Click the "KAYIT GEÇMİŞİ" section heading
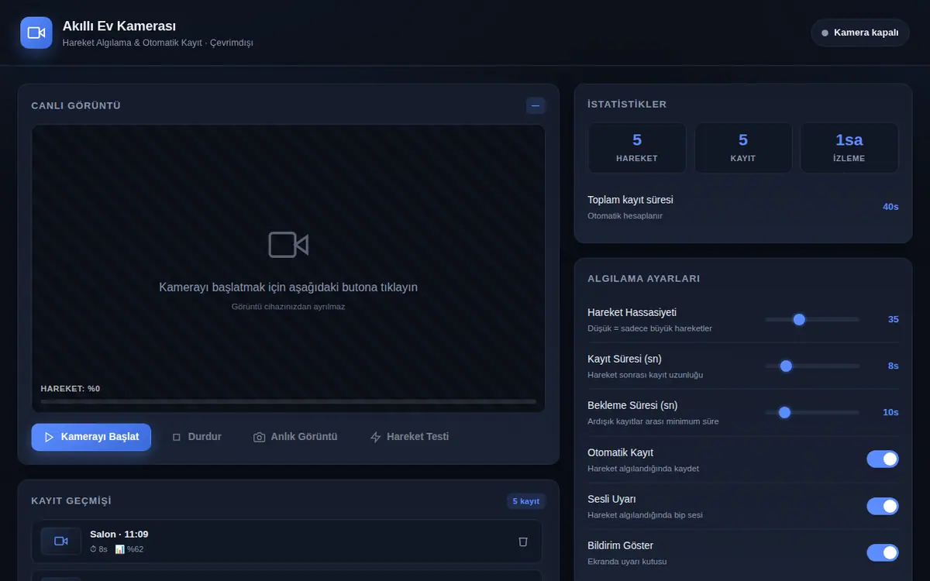Image resolution: width=930 pixels, height=581 pixels. click(71, 500)
